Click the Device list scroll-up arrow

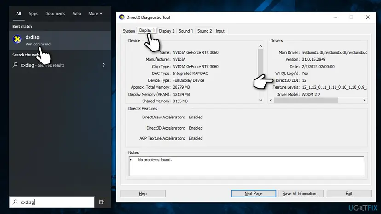[x=260, y=46]
